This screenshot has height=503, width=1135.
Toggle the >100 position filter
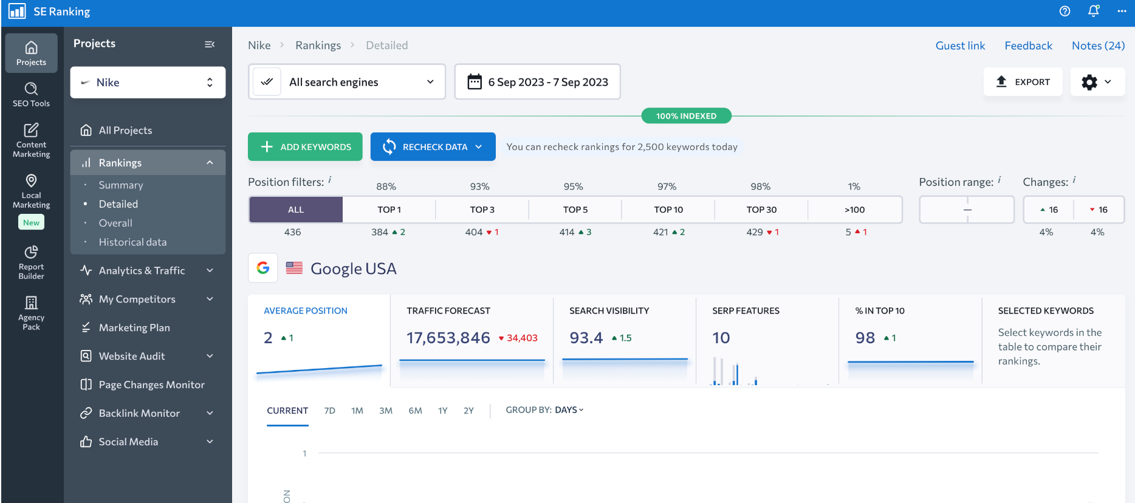(855, 210)
